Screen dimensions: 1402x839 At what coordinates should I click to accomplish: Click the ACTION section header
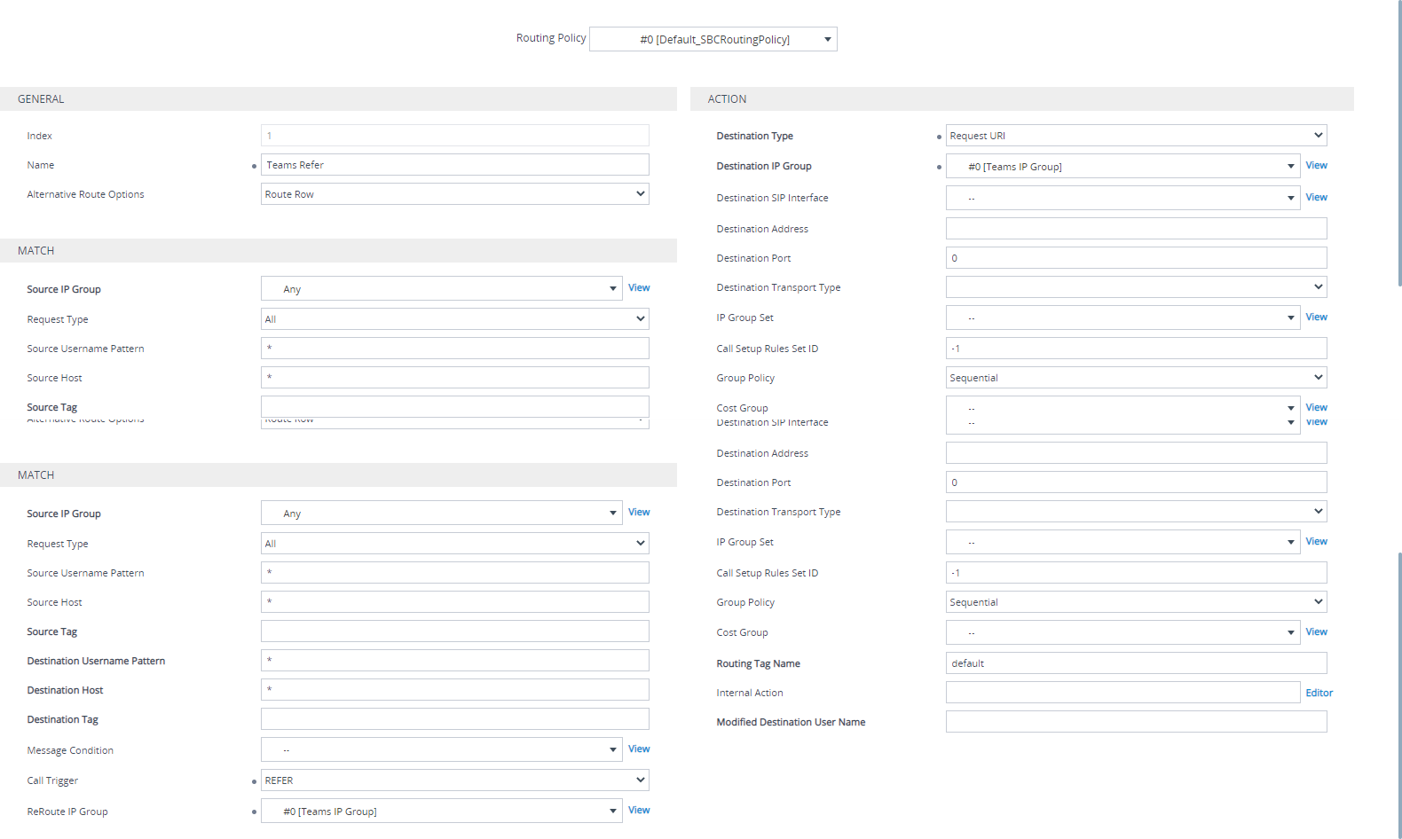[x=1021, y=99]
